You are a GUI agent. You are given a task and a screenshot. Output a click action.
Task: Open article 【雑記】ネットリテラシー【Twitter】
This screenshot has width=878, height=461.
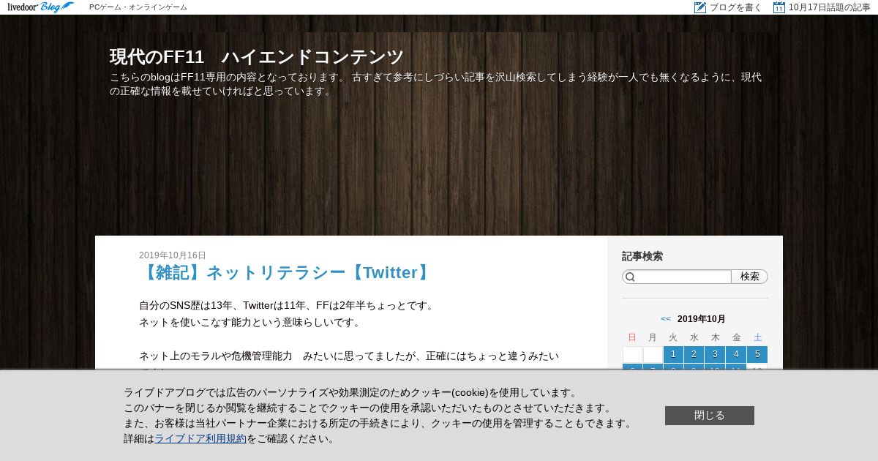pos(285,273)
